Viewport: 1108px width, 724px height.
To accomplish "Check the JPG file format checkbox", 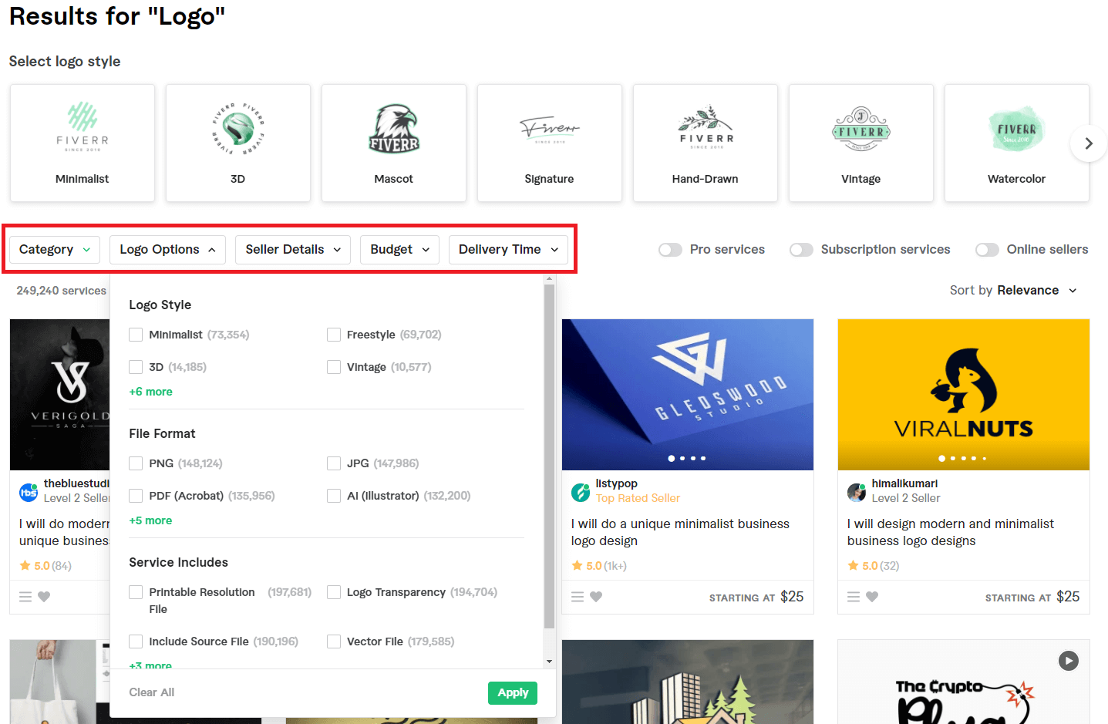I will [334, 463].
